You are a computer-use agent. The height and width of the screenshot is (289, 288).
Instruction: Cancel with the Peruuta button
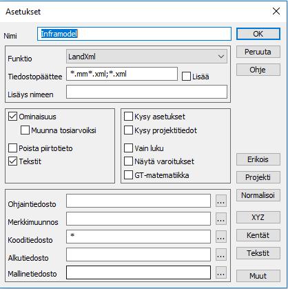[x=258, y=52]
